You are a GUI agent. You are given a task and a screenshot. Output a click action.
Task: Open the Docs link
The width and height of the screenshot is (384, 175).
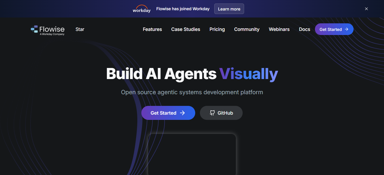[304, 29]
